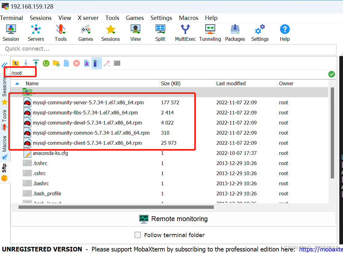Go to parent directory in SFTP browser
The width and height of the screenshot is (343, 253).
pyautogui.click(x=16, y=63)
